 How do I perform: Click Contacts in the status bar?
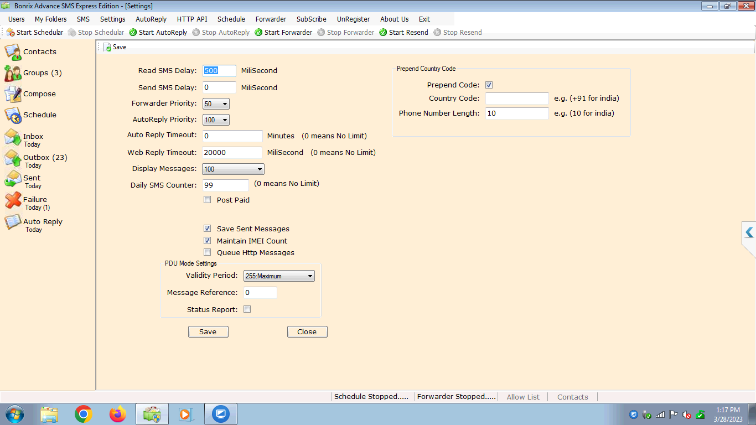point(573,397)
